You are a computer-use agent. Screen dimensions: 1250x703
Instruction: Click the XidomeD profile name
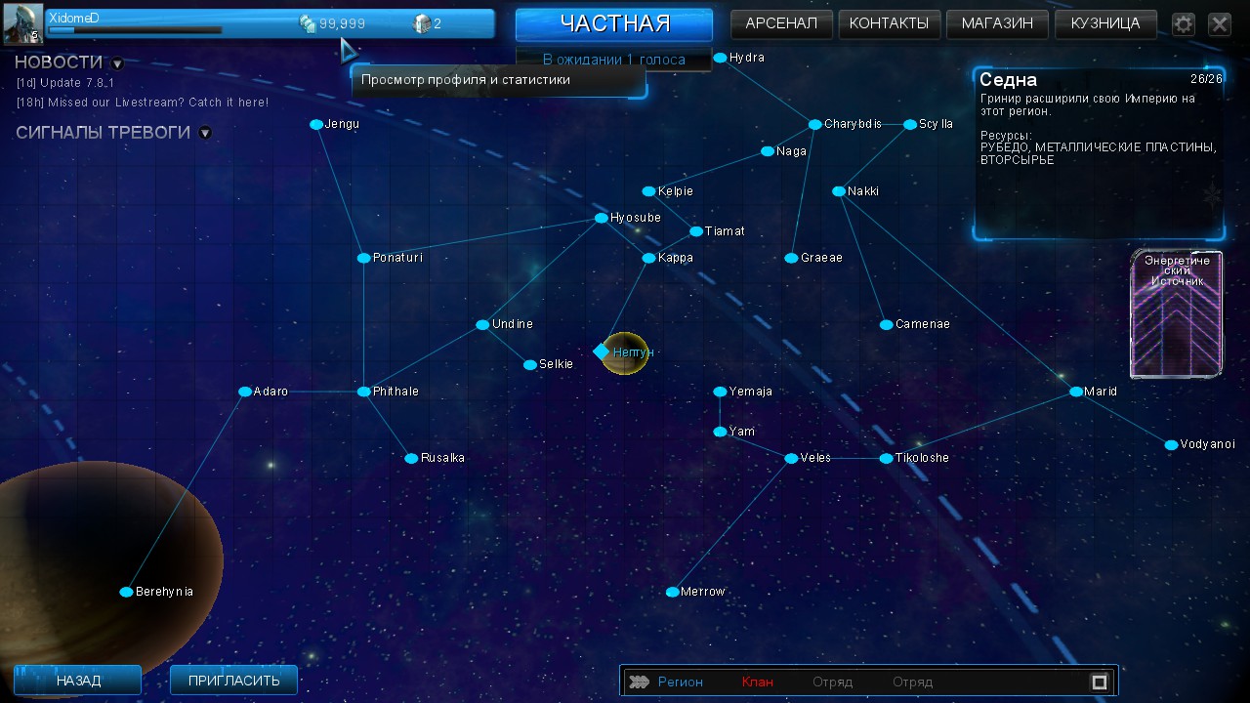click(74, 18)
